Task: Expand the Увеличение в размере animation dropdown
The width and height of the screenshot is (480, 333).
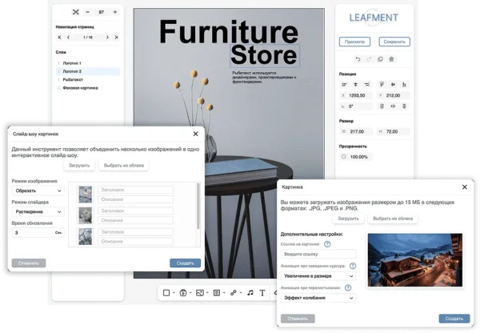Action: pos(318,275)
